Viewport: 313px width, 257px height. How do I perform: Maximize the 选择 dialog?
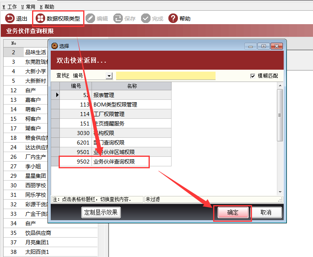point(263,46)
